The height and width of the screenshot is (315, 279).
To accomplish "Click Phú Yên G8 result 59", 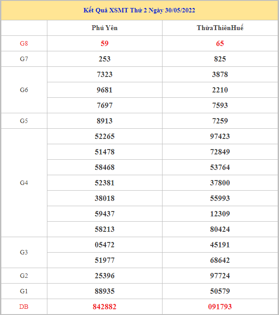I will [105, 43].
